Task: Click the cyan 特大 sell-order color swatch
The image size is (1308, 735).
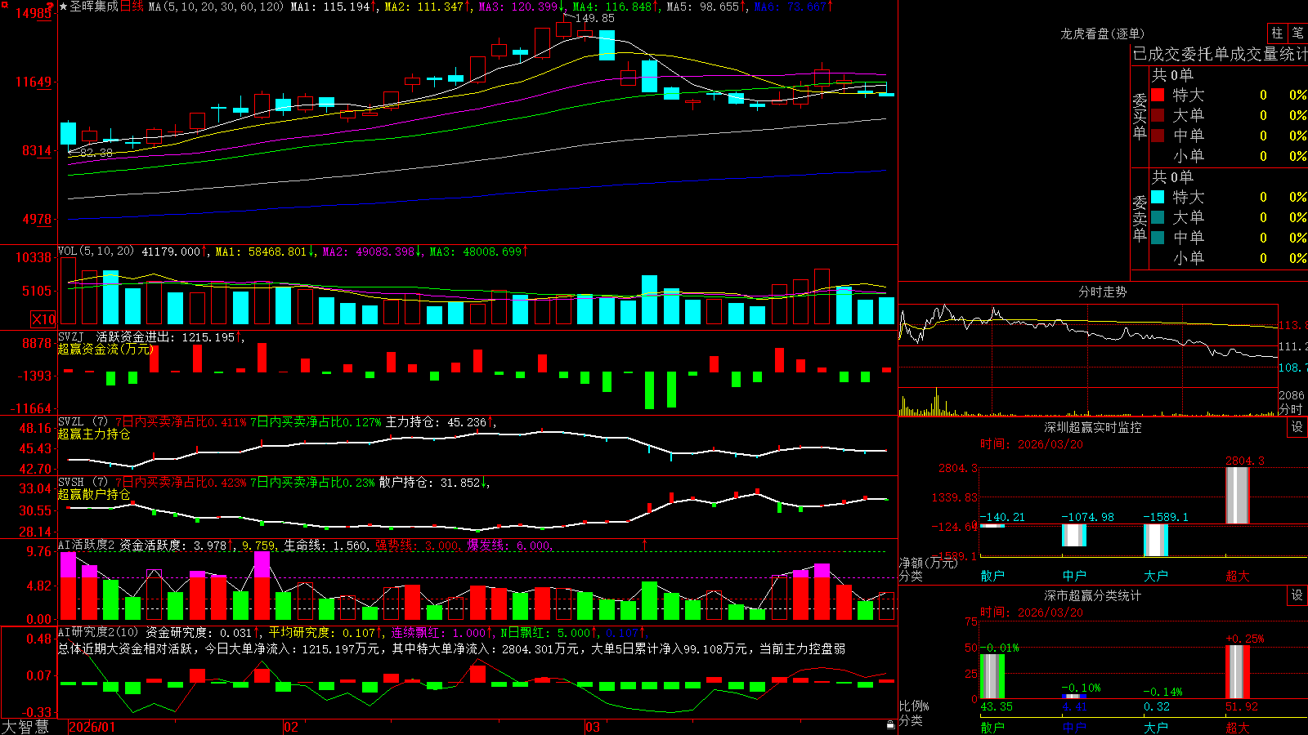Action: click(1158, 197)
